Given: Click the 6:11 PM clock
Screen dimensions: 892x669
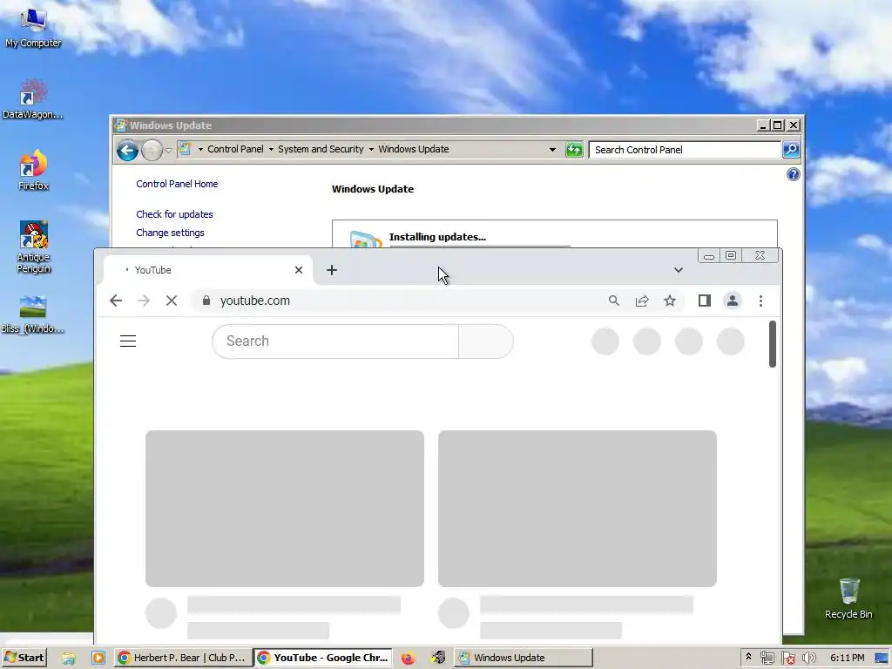Looking at the screenshot, I should pos(847,658).
